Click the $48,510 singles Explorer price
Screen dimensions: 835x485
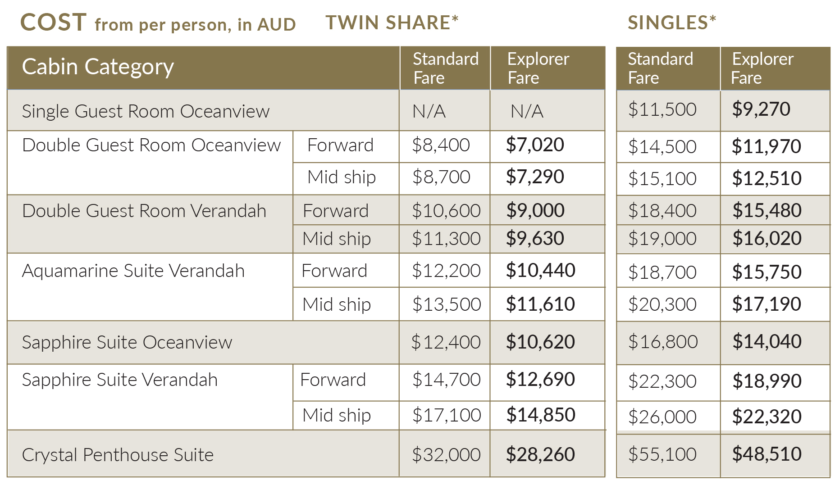click(767, 453)
